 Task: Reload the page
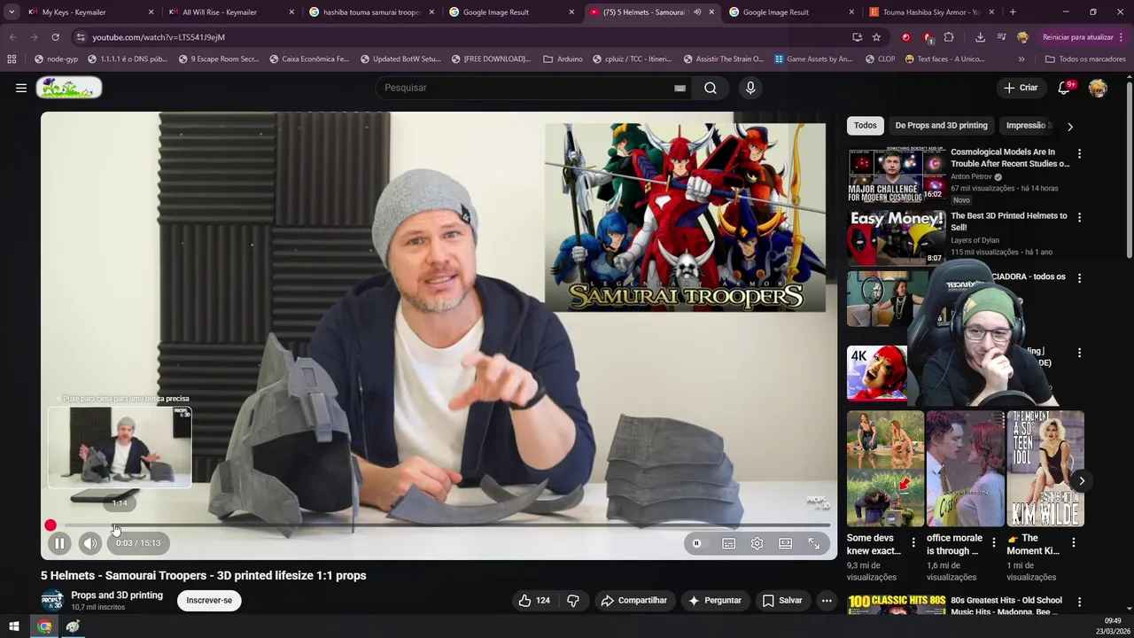coord(55,37)
